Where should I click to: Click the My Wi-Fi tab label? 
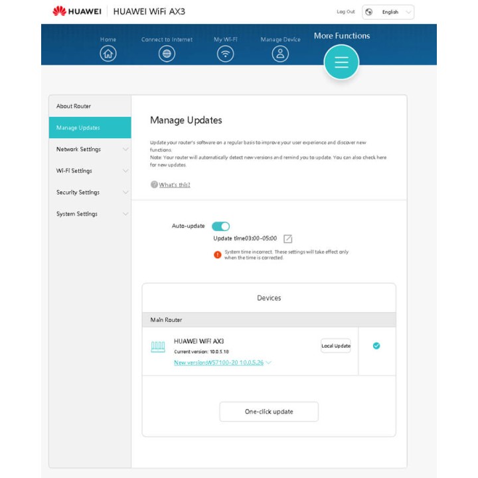(225, 39)
